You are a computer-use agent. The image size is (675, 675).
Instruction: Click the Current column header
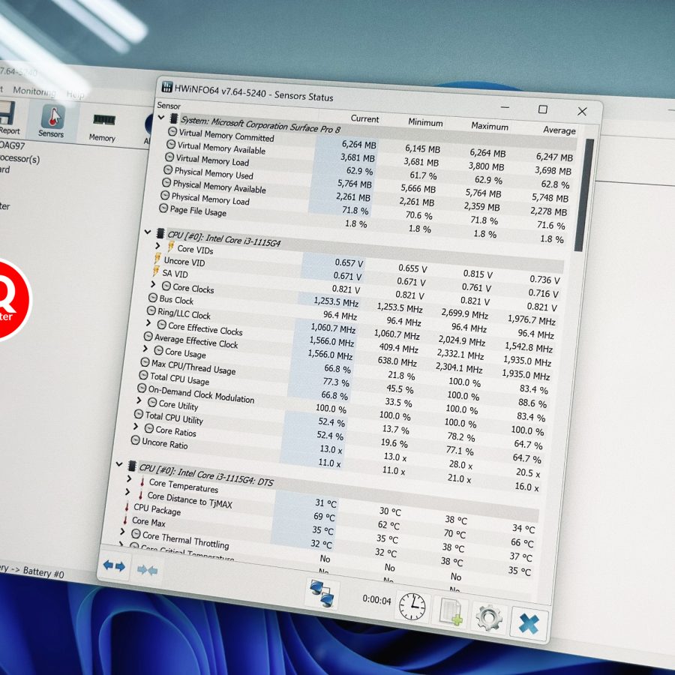pyautogui.click(x=364, y=118)
